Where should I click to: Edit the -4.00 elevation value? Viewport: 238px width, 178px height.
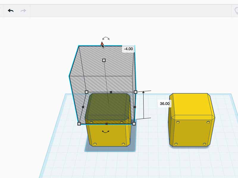pos(128,49)
